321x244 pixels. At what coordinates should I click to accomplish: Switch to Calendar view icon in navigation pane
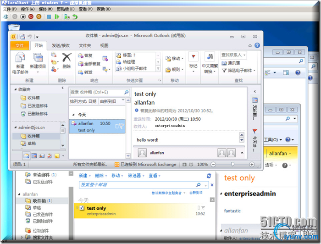34,156
